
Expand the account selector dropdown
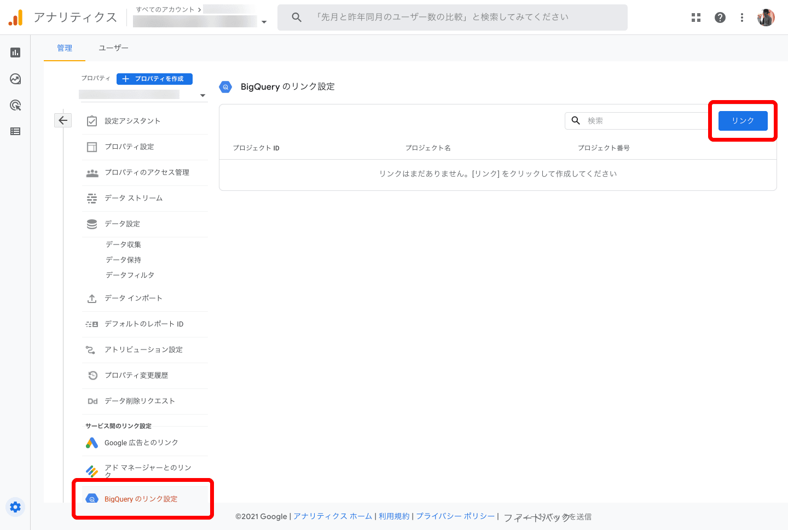pos(264,22)
